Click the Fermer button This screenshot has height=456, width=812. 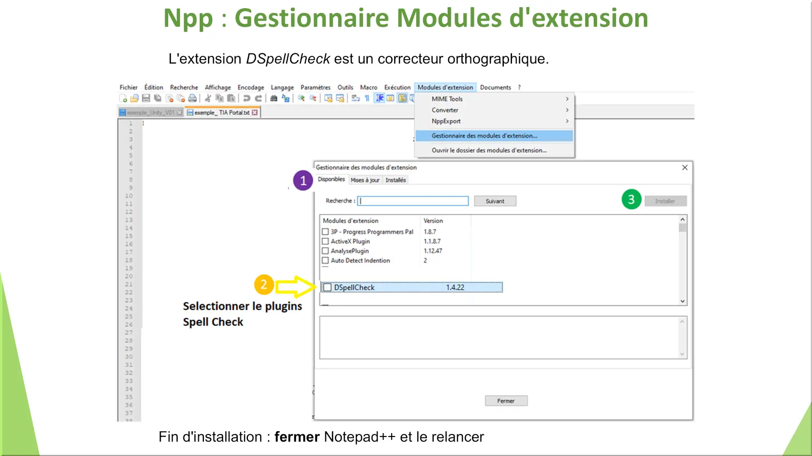coord(506,401)
